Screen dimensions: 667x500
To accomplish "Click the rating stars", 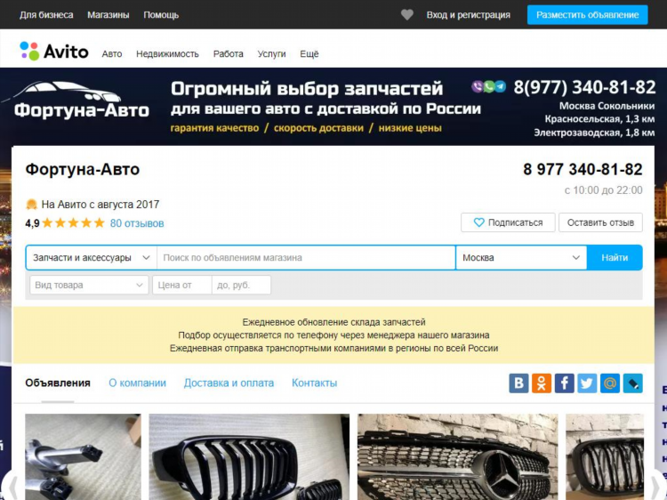I will [x=73, y=223].
